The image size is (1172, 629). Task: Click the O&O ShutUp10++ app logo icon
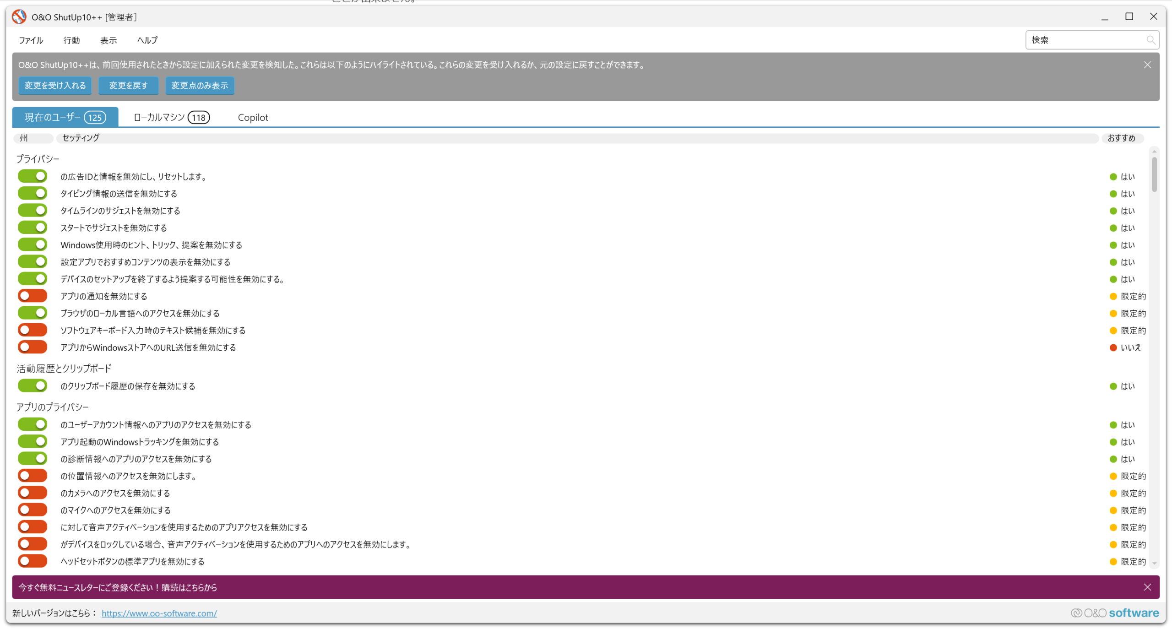pyautogui.click(x=19, y=17)
